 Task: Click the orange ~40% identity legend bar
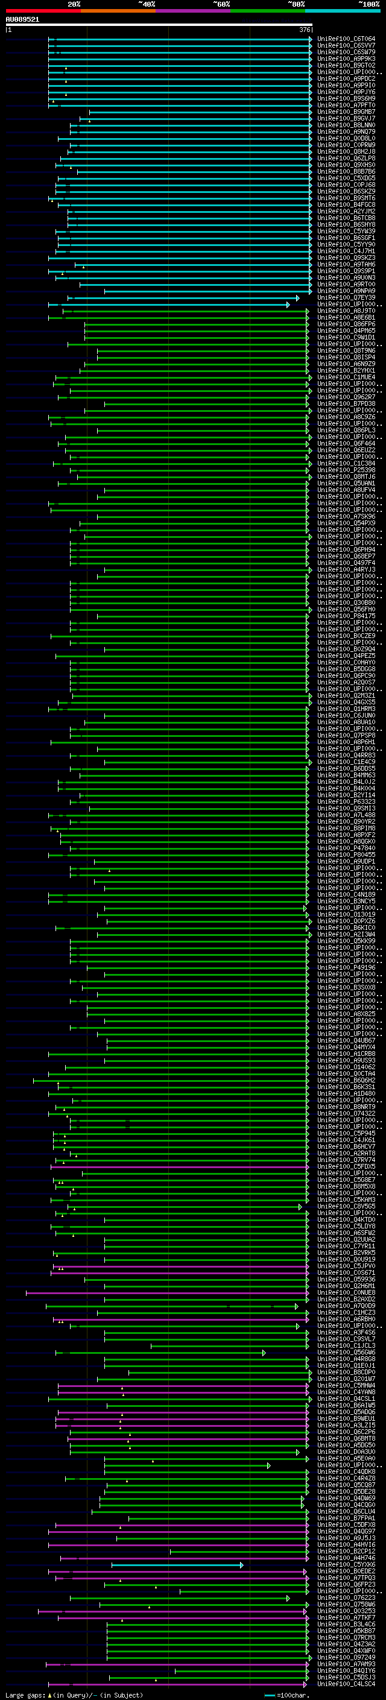(118, 11)
